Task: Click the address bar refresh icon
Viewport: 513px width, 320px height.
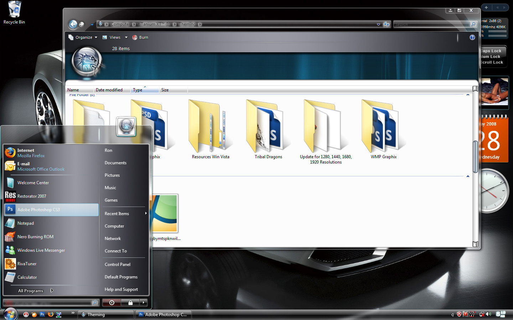Action: tap(387, 24)
